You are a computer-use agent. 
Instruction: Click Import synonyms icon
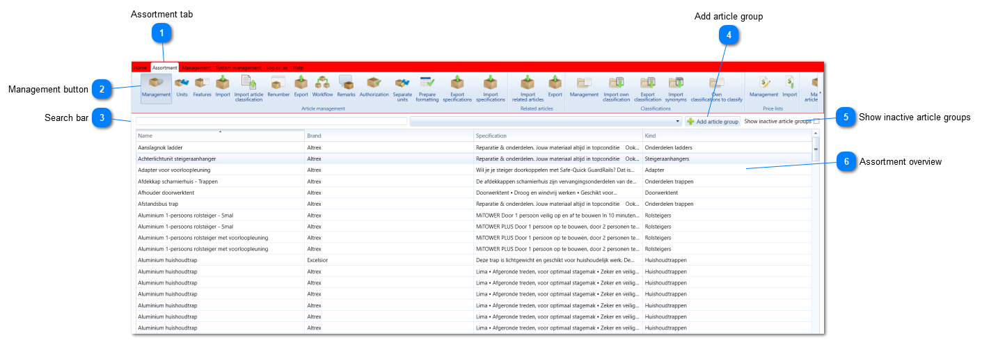click(676, 88)
